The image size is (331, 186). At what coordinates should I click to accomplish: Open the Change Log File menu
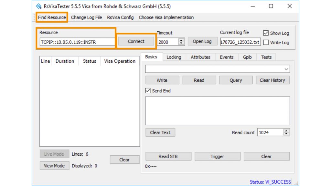click(x=86, y=17)
